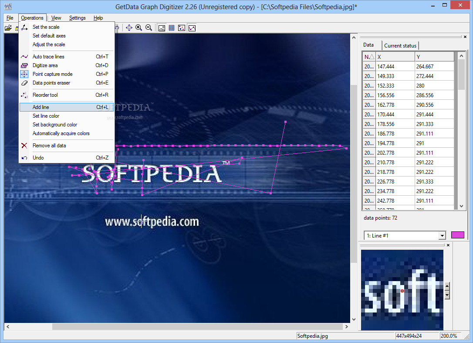Choose Adjust the scale menu entry
The width and height of the screenshot is (473, 343).
[67, 44]
